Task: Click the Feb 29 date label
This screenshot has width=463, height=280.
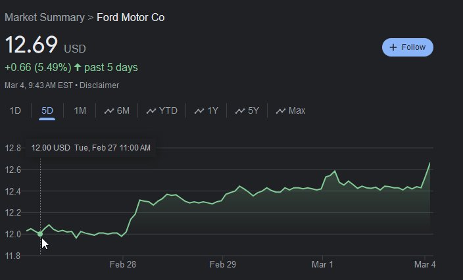Action: [x=223, y=264]
